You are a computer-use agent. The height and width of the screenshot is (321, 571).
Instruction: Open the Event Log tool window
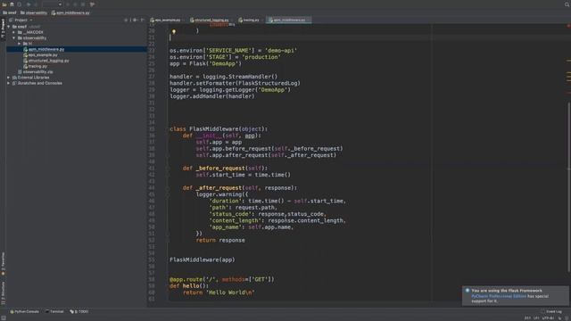[551, 311]
